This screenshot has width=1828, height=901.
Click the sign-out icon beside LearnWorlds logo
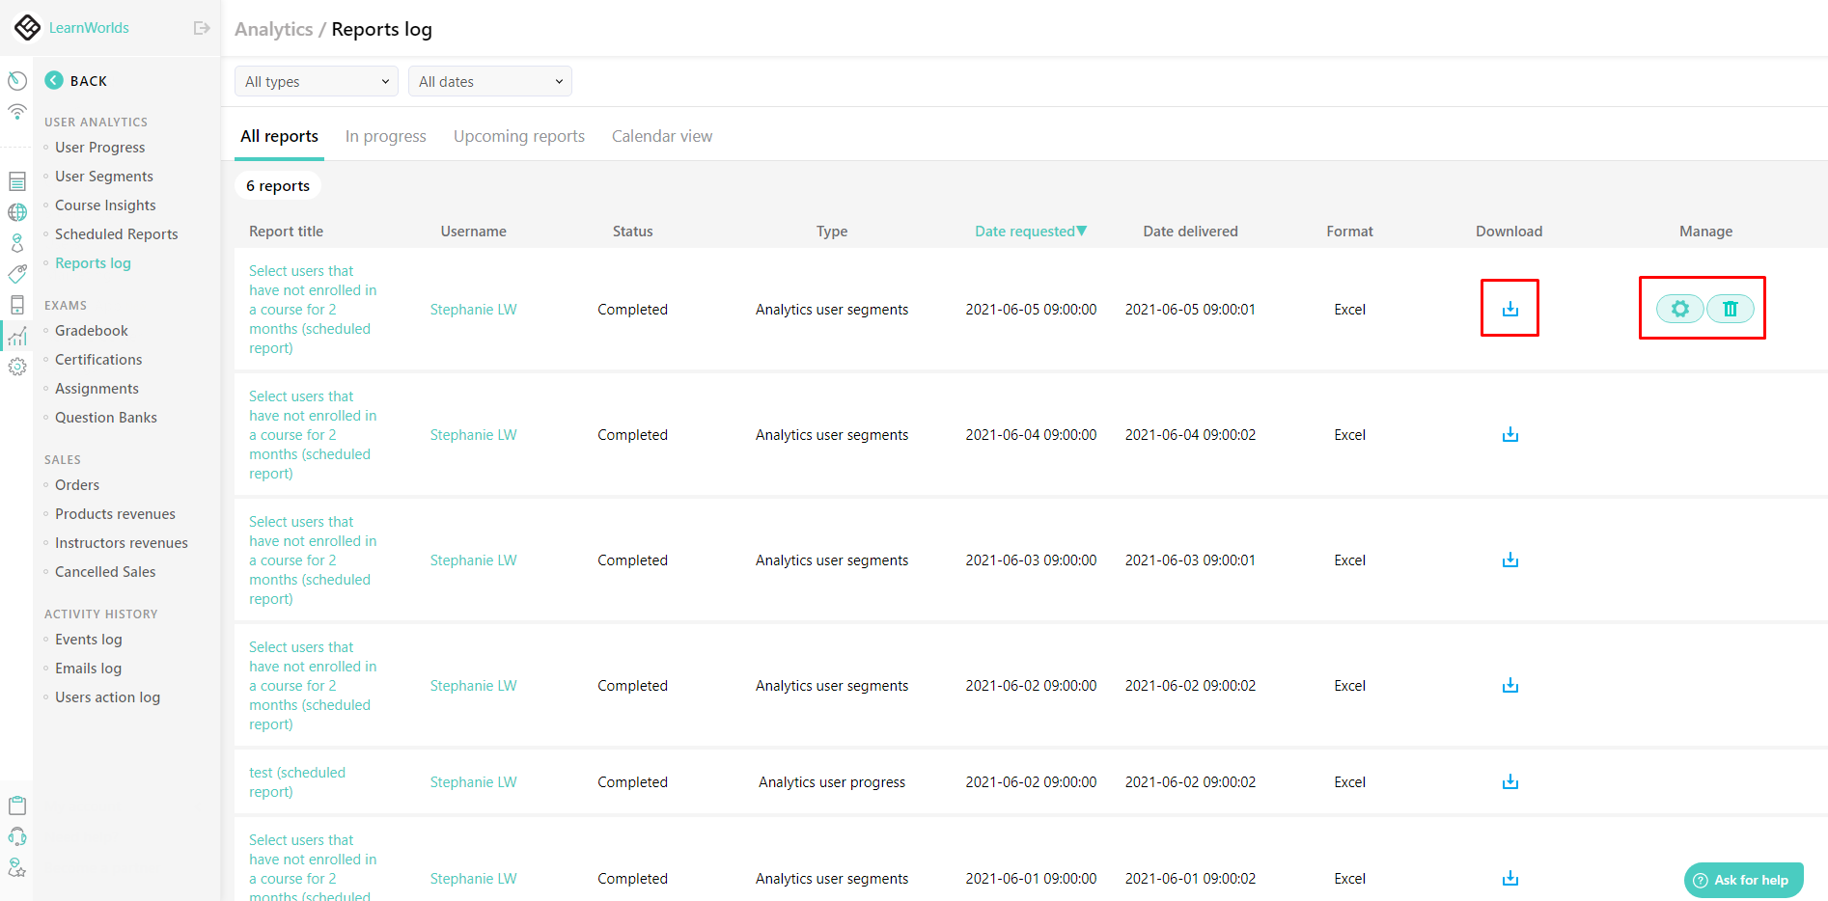[x=202, y=28]
